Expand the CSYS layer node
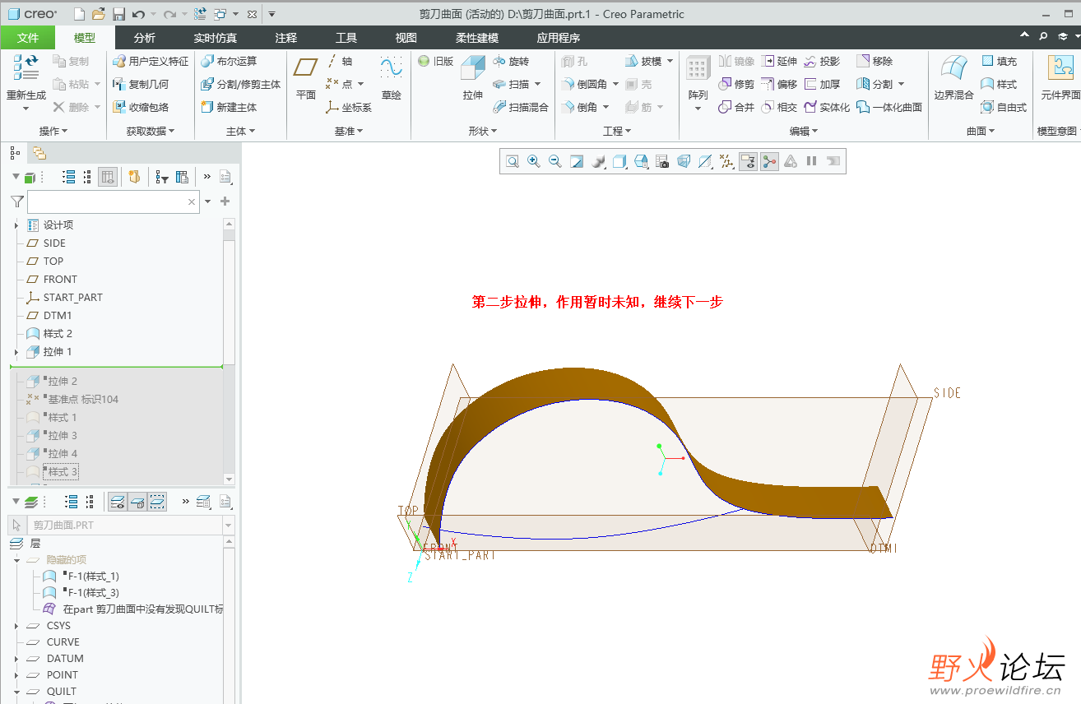Viewport: 1081px width, 704px height. (16, 626)
